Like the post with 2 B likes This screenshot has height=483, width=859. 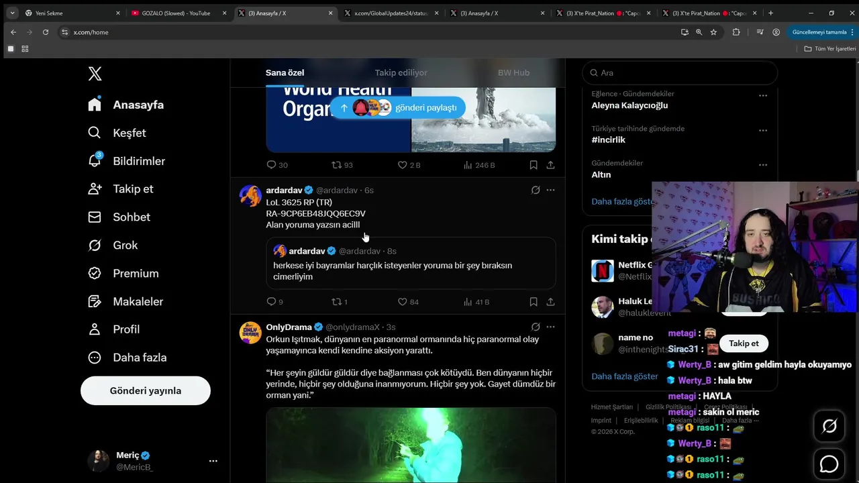tap(409, 165)
